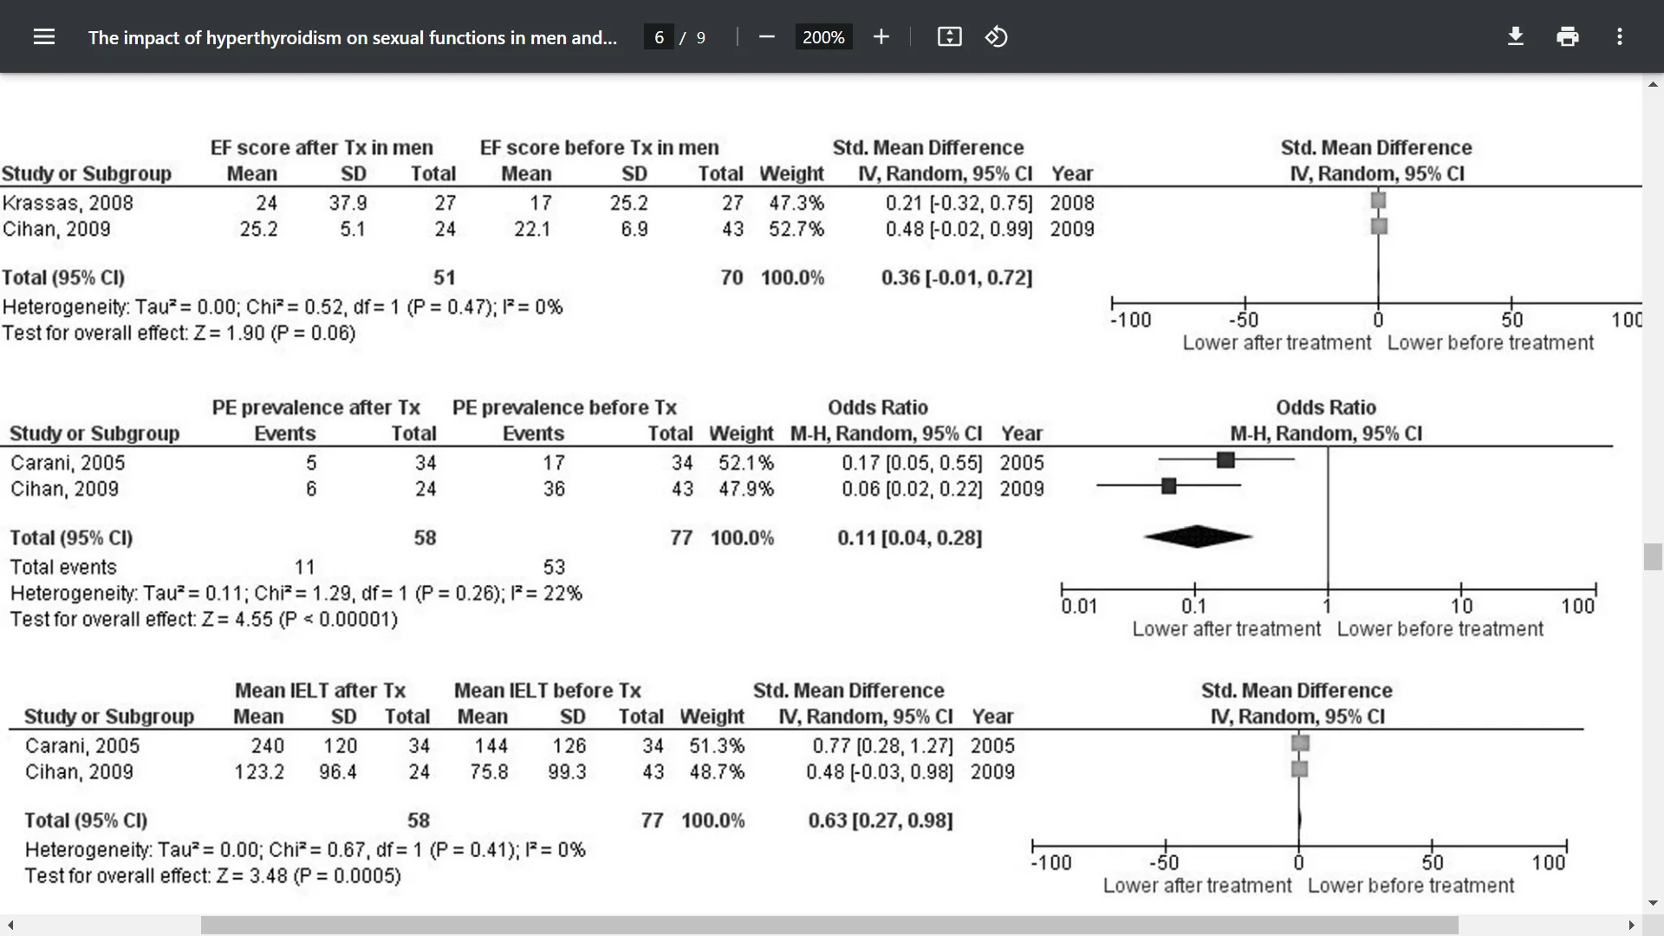Click the '0.21 [-0.32, 0.75]' value
This screenshot has width=1664, height=936.
click(x=959, y=203)
